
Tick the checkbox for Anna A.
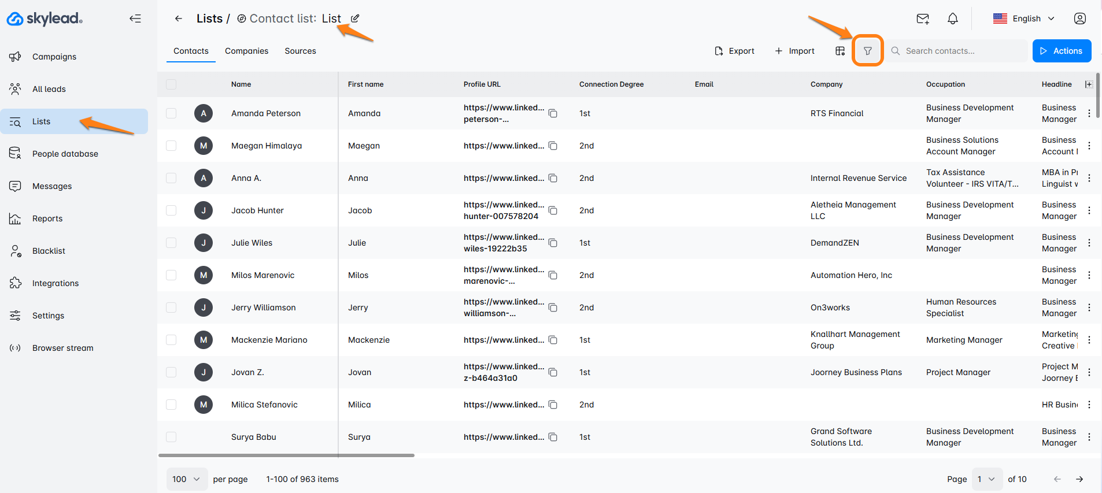pos(171,178)
